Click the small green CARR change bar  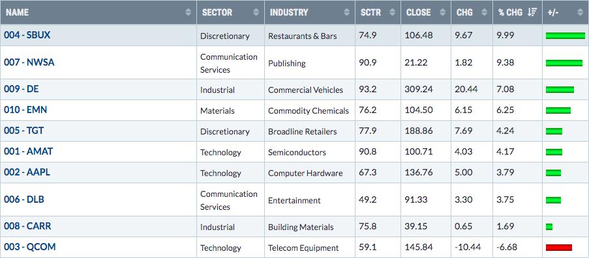point(549,227)
